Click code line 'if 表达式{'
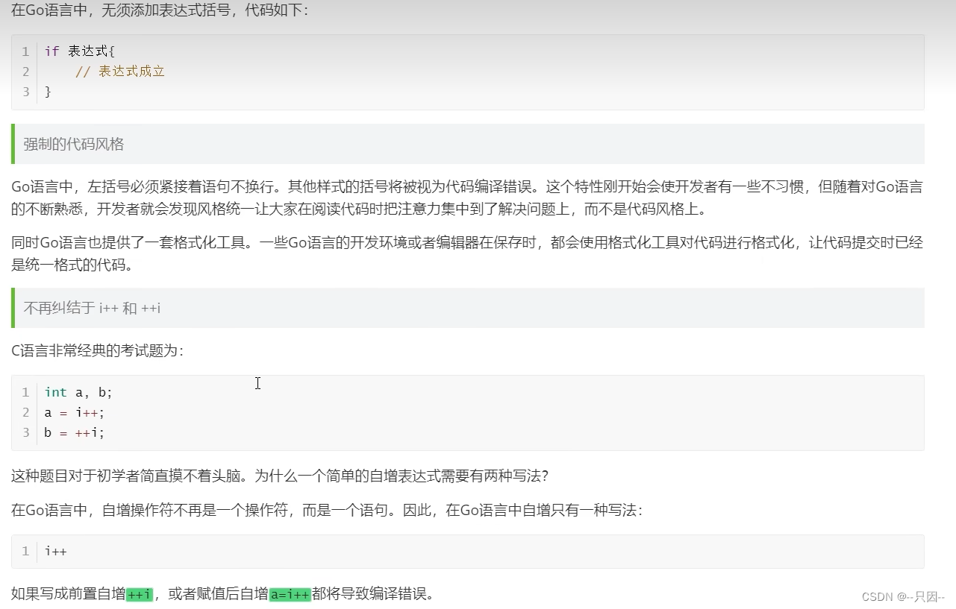956x609 pixels. click(80, 51)
